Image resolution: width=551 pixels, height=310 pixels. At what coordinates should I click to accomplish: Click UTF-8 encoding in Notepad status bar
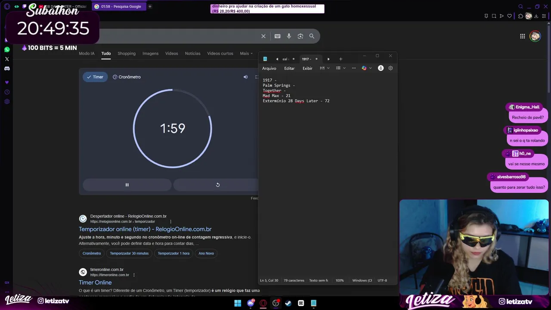coord(382,280)
